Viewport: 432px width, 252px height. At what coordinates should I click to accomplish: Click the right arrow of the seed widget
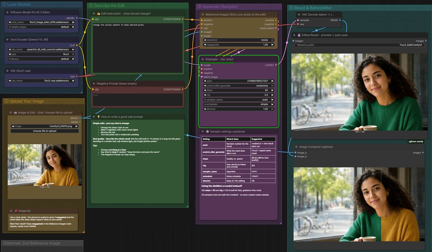pyautogui.click(x=272, y=81)
